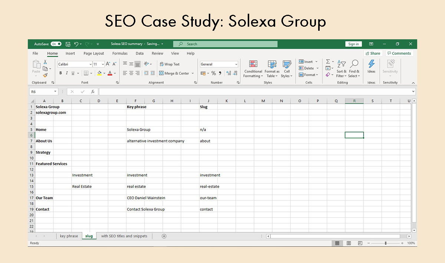Switch to Page Layout view in status bar
The width and height of the screenshot is (445, 263).
pos(349,243)
